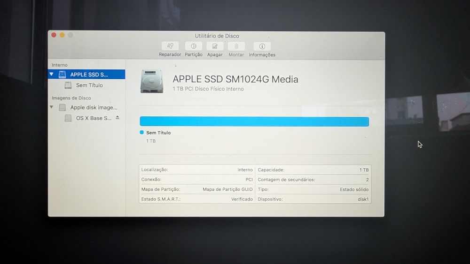470x264 pixels.
Task: Open the Partição partition tool
Action: (x=194, y=46)
